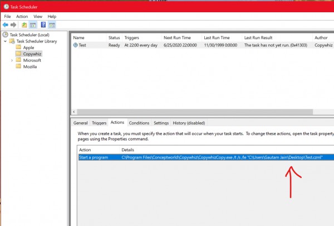
Task: Select the Mozilla folder in tree
Action: click(30, 66)
